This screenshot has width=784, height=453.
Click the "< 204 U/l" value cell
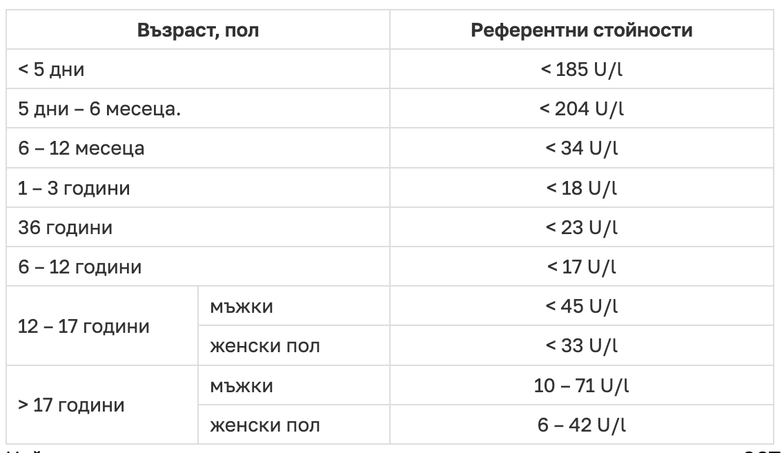click(582, 109)
